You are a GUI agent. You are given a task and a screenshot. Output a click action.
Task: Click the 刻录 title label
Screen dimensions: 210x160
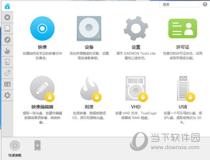tap(89, 107)
